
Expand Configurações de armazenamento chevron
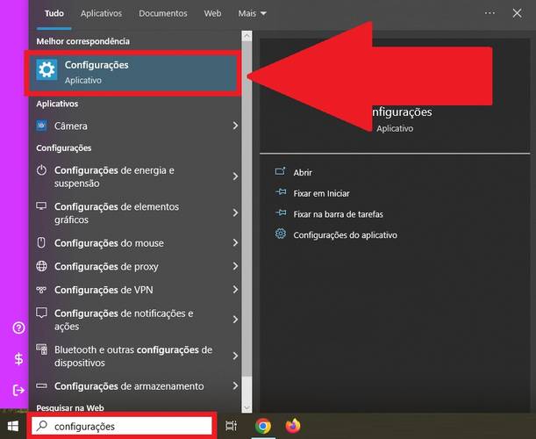point(235,385)
